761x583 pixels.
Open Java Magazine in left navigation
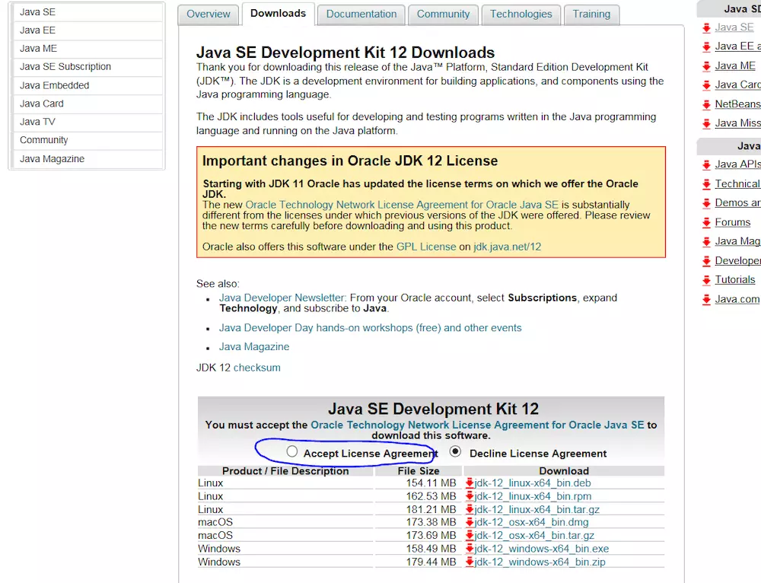tap(88, 159)
